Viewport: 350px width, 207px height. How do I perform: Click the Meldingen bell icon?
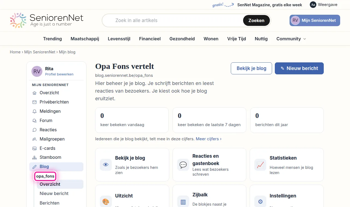click(34, 111)
